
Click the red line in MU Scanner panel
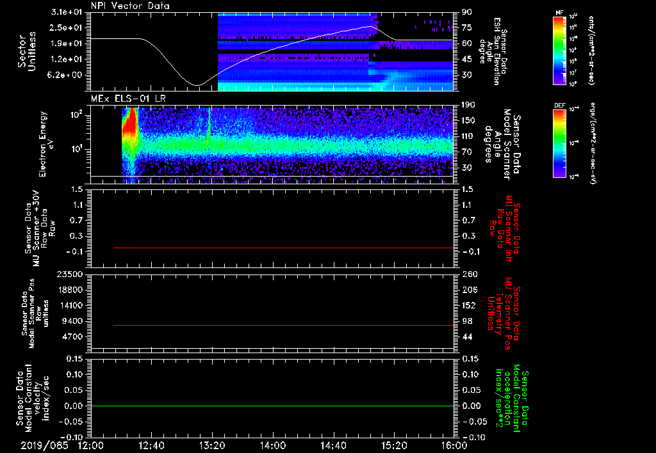coord(283,248)
